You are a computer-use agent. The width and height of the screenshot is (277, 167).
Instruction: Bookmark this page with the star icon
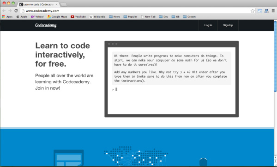[253, 11]
